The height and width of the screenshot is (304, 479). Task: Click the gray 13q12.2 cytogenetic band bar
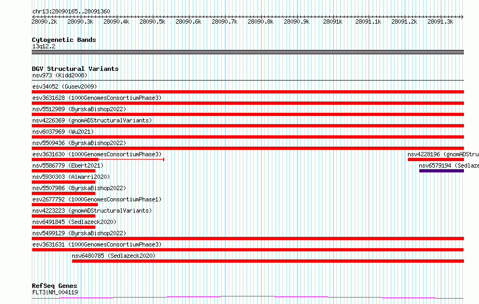pyautogui.click(x=248, y=52)
